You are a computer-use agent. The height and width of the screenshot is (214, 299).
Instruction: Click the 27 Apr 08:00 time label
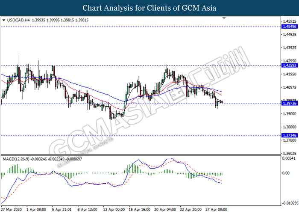coord(216,209)
